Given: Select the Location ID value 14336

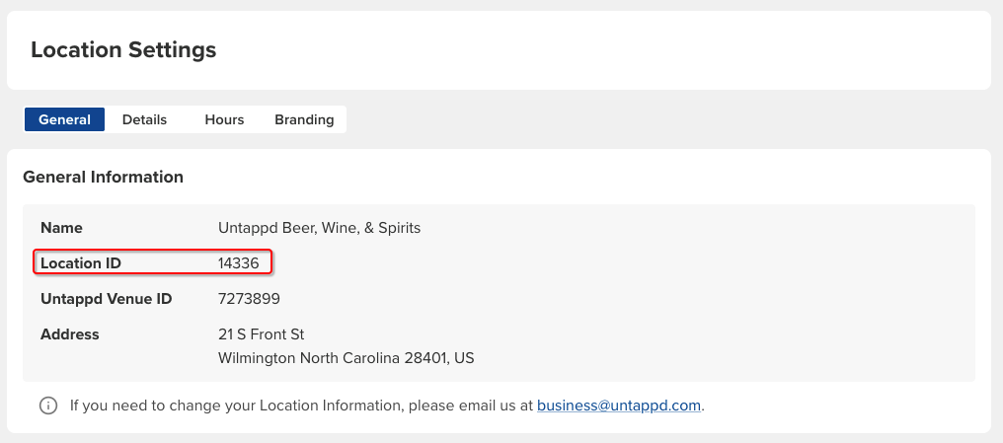Looking at the screenshot, I should (238, 263).
